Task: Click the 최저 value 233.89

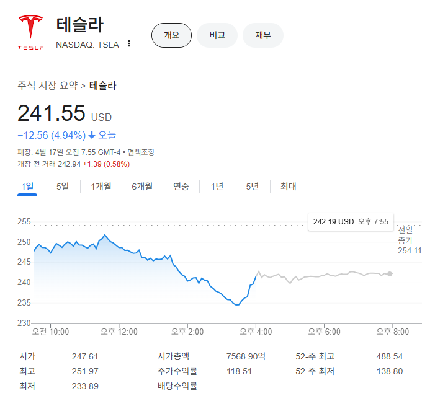Action: (x=85, y=386)
